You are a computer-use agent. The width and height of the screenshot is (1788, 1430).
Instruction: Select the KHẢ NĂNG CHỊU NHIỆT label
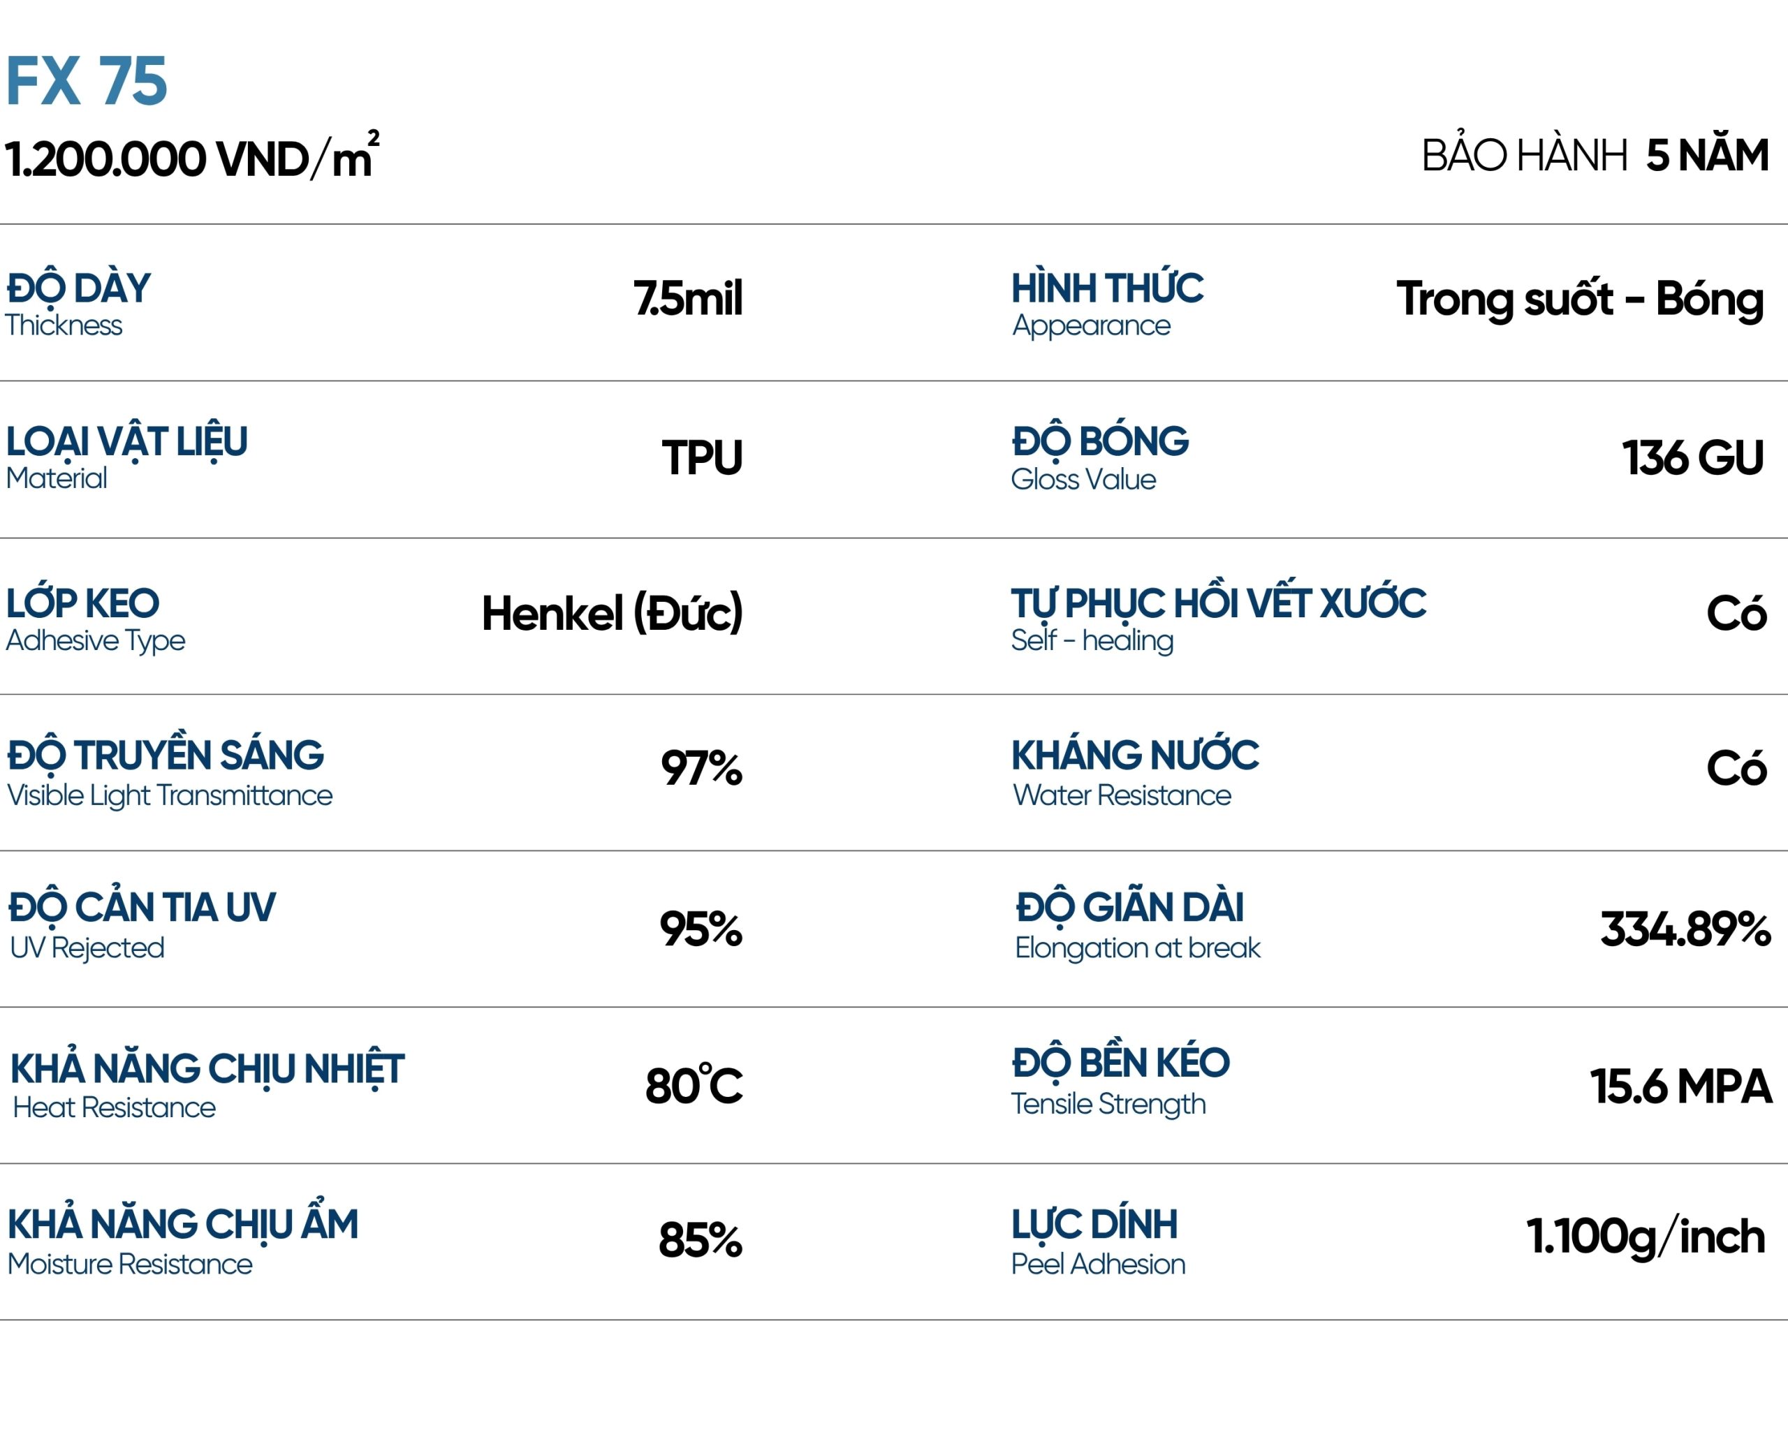pyautogui.click(x=207, y=1084)
